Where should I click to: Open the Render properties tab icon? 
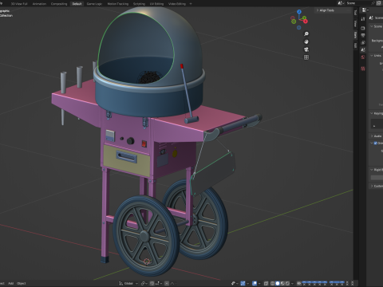(363, 28)
